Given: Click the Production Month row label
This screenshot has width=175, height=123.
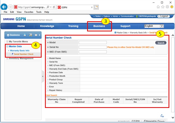Looking at the screenshot, I should coord(57,76).
